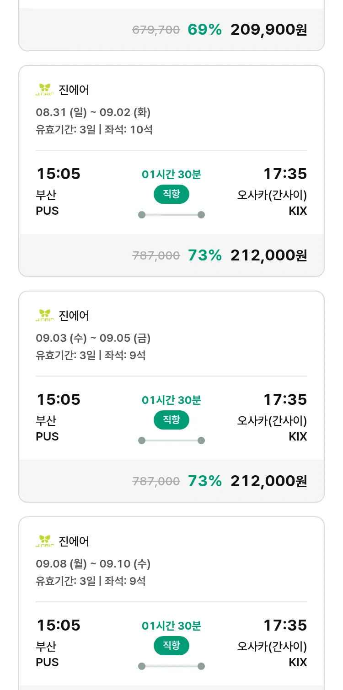Click 73% discount on 08.31 flight
The image size is (343, 690).
204,255
